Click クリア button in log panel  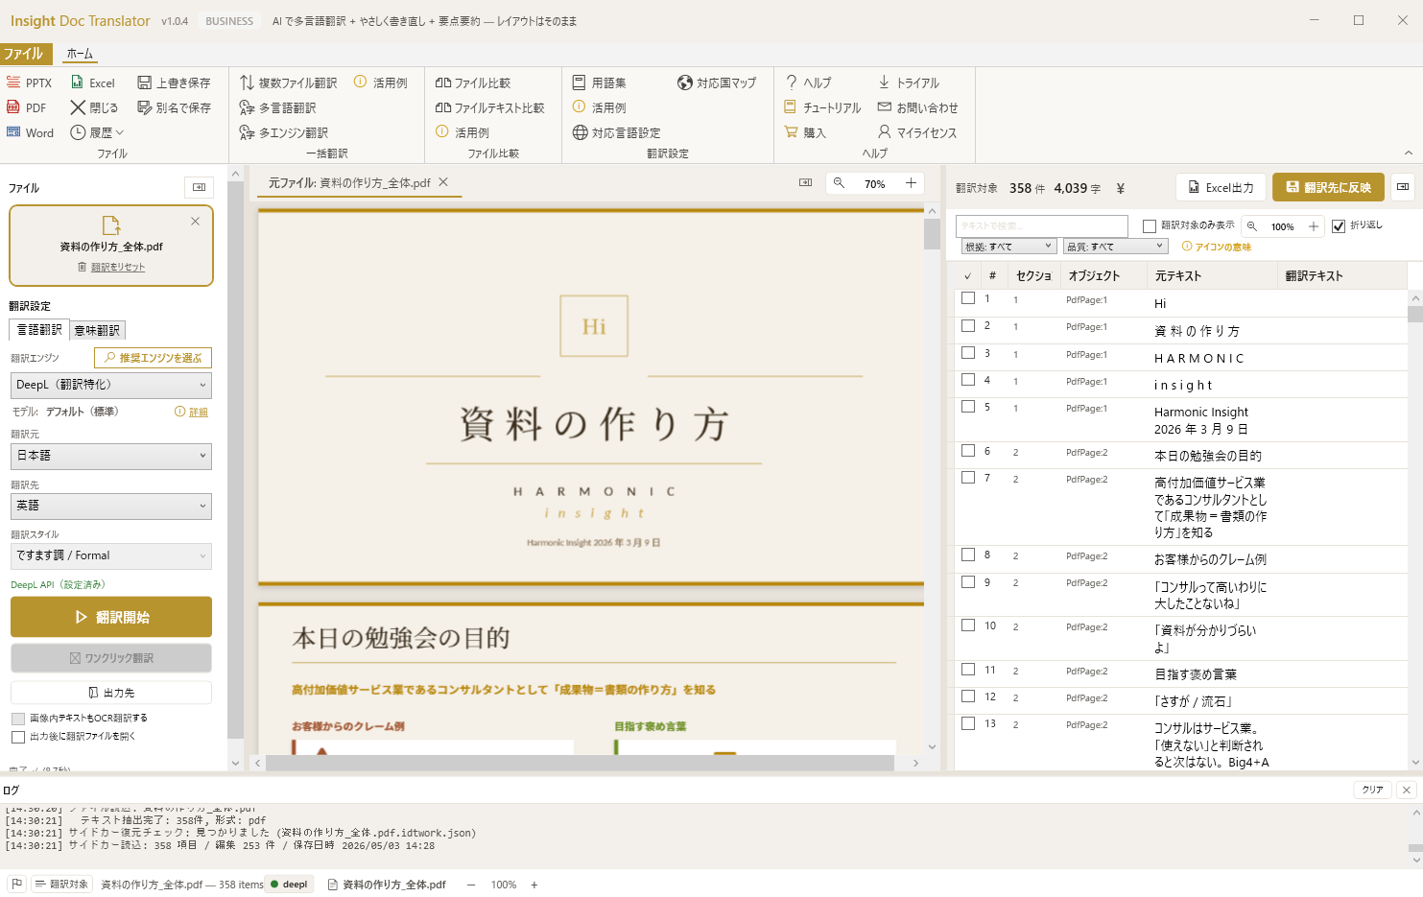point(1373,790)
